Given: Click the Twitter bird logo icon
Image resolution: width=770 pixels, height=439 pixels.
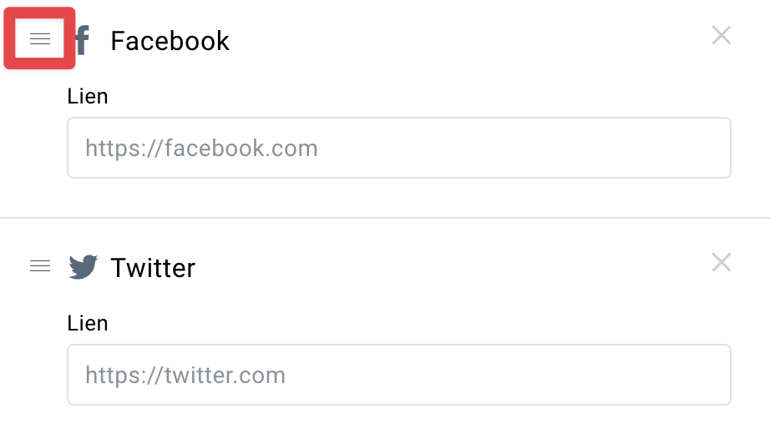Looking at the screenshot, I should [83, 267].
